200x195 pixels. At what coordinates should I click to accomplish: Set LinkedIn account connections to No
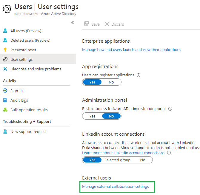coord(143,160)
